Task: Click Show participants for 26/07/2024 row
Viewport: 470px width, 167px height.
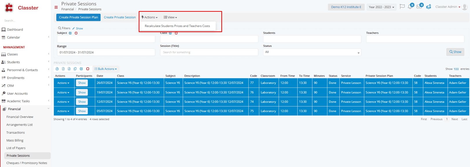Action: coord(82,83)
